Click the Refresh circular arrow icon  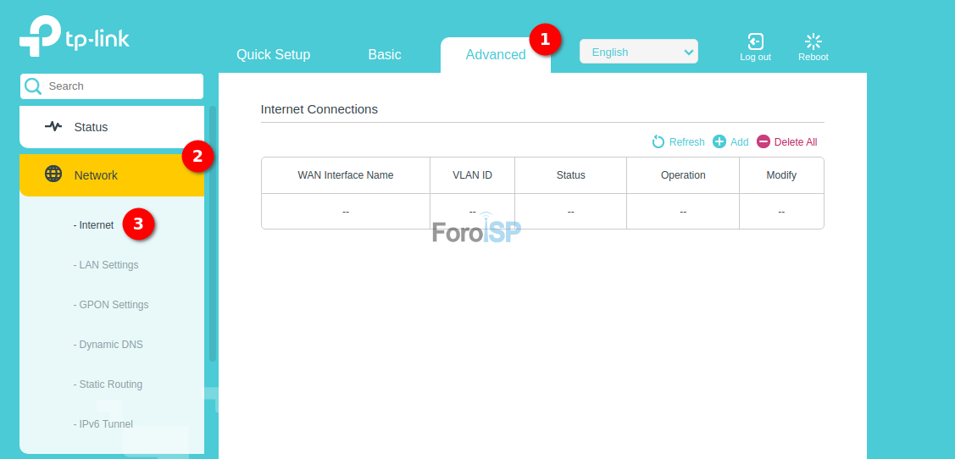(x=658, y=141)
